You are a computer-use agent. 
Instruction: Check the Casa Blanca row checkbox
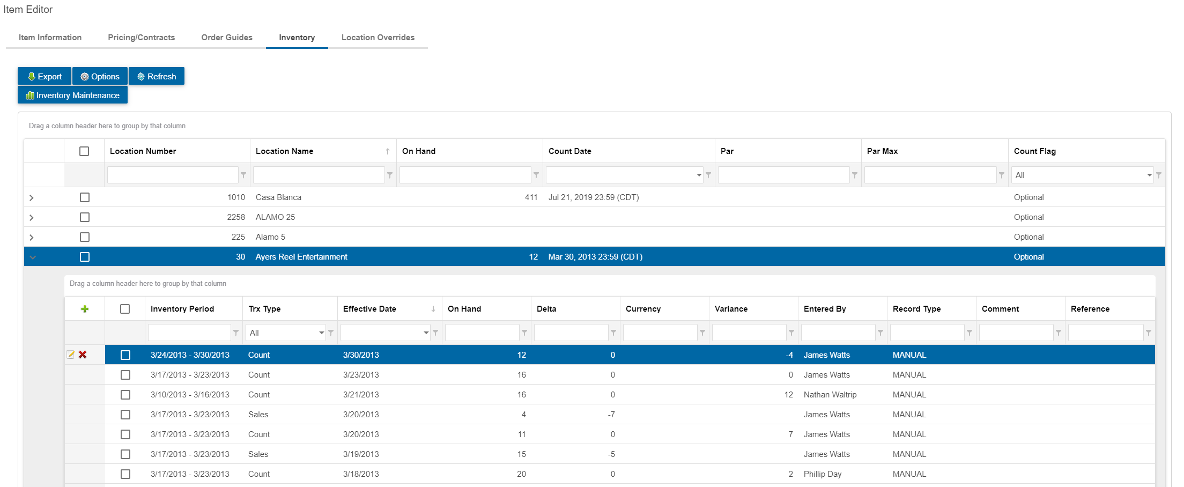(85, 197)
